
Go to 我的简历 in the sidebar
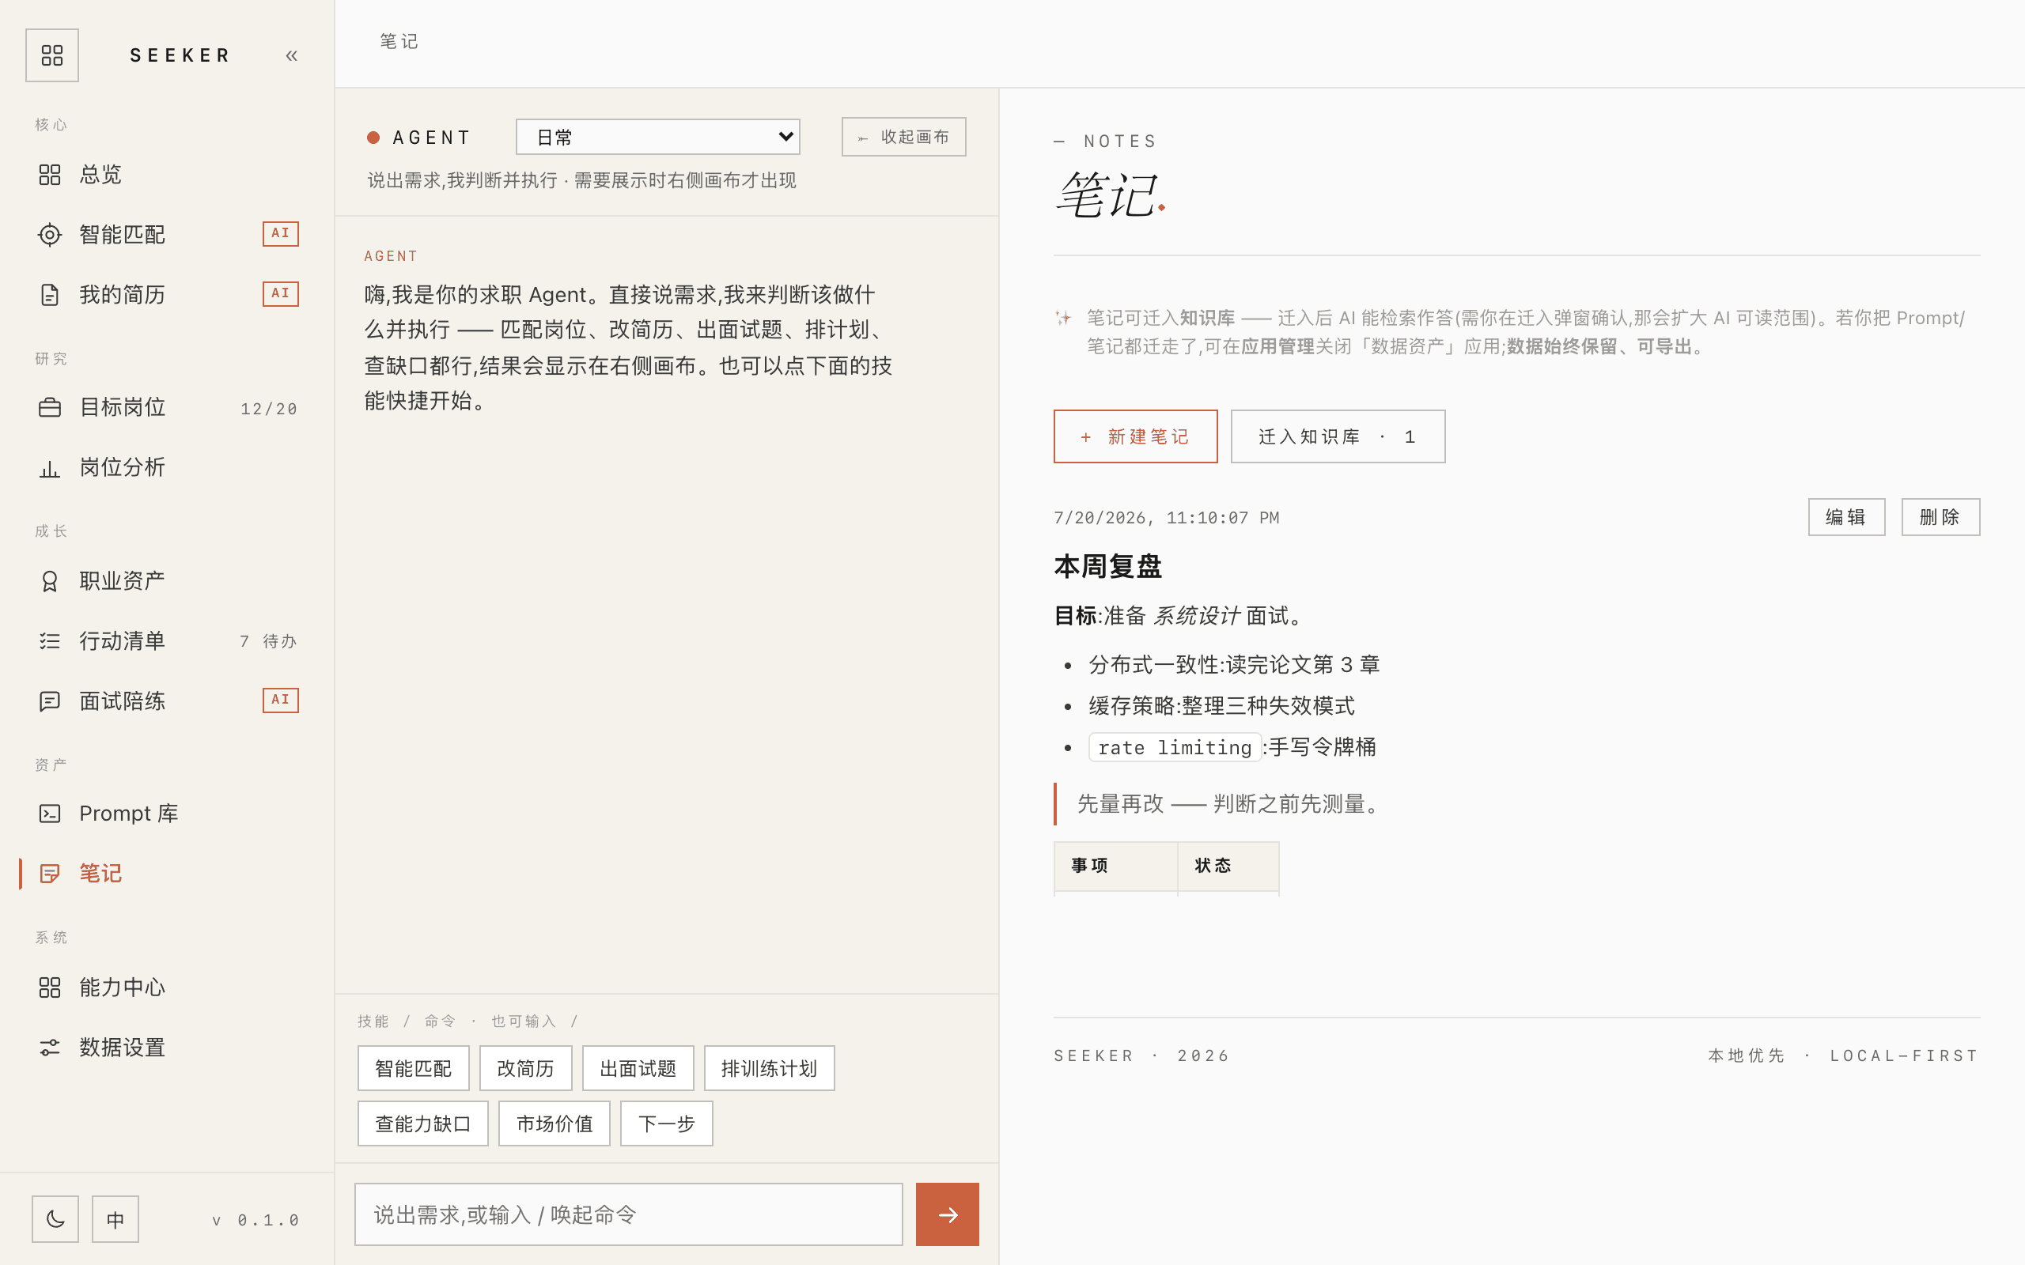point(168,294)
